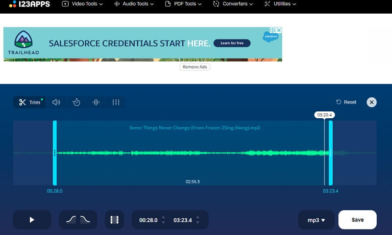Open the Pitch waveform tool
This screenshot has width=392, height=235.
click(96, 102)
